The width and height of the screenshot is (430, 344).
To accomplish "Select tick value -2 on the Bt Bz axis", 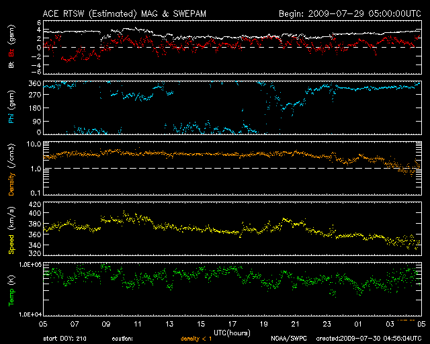I will 36,56.
